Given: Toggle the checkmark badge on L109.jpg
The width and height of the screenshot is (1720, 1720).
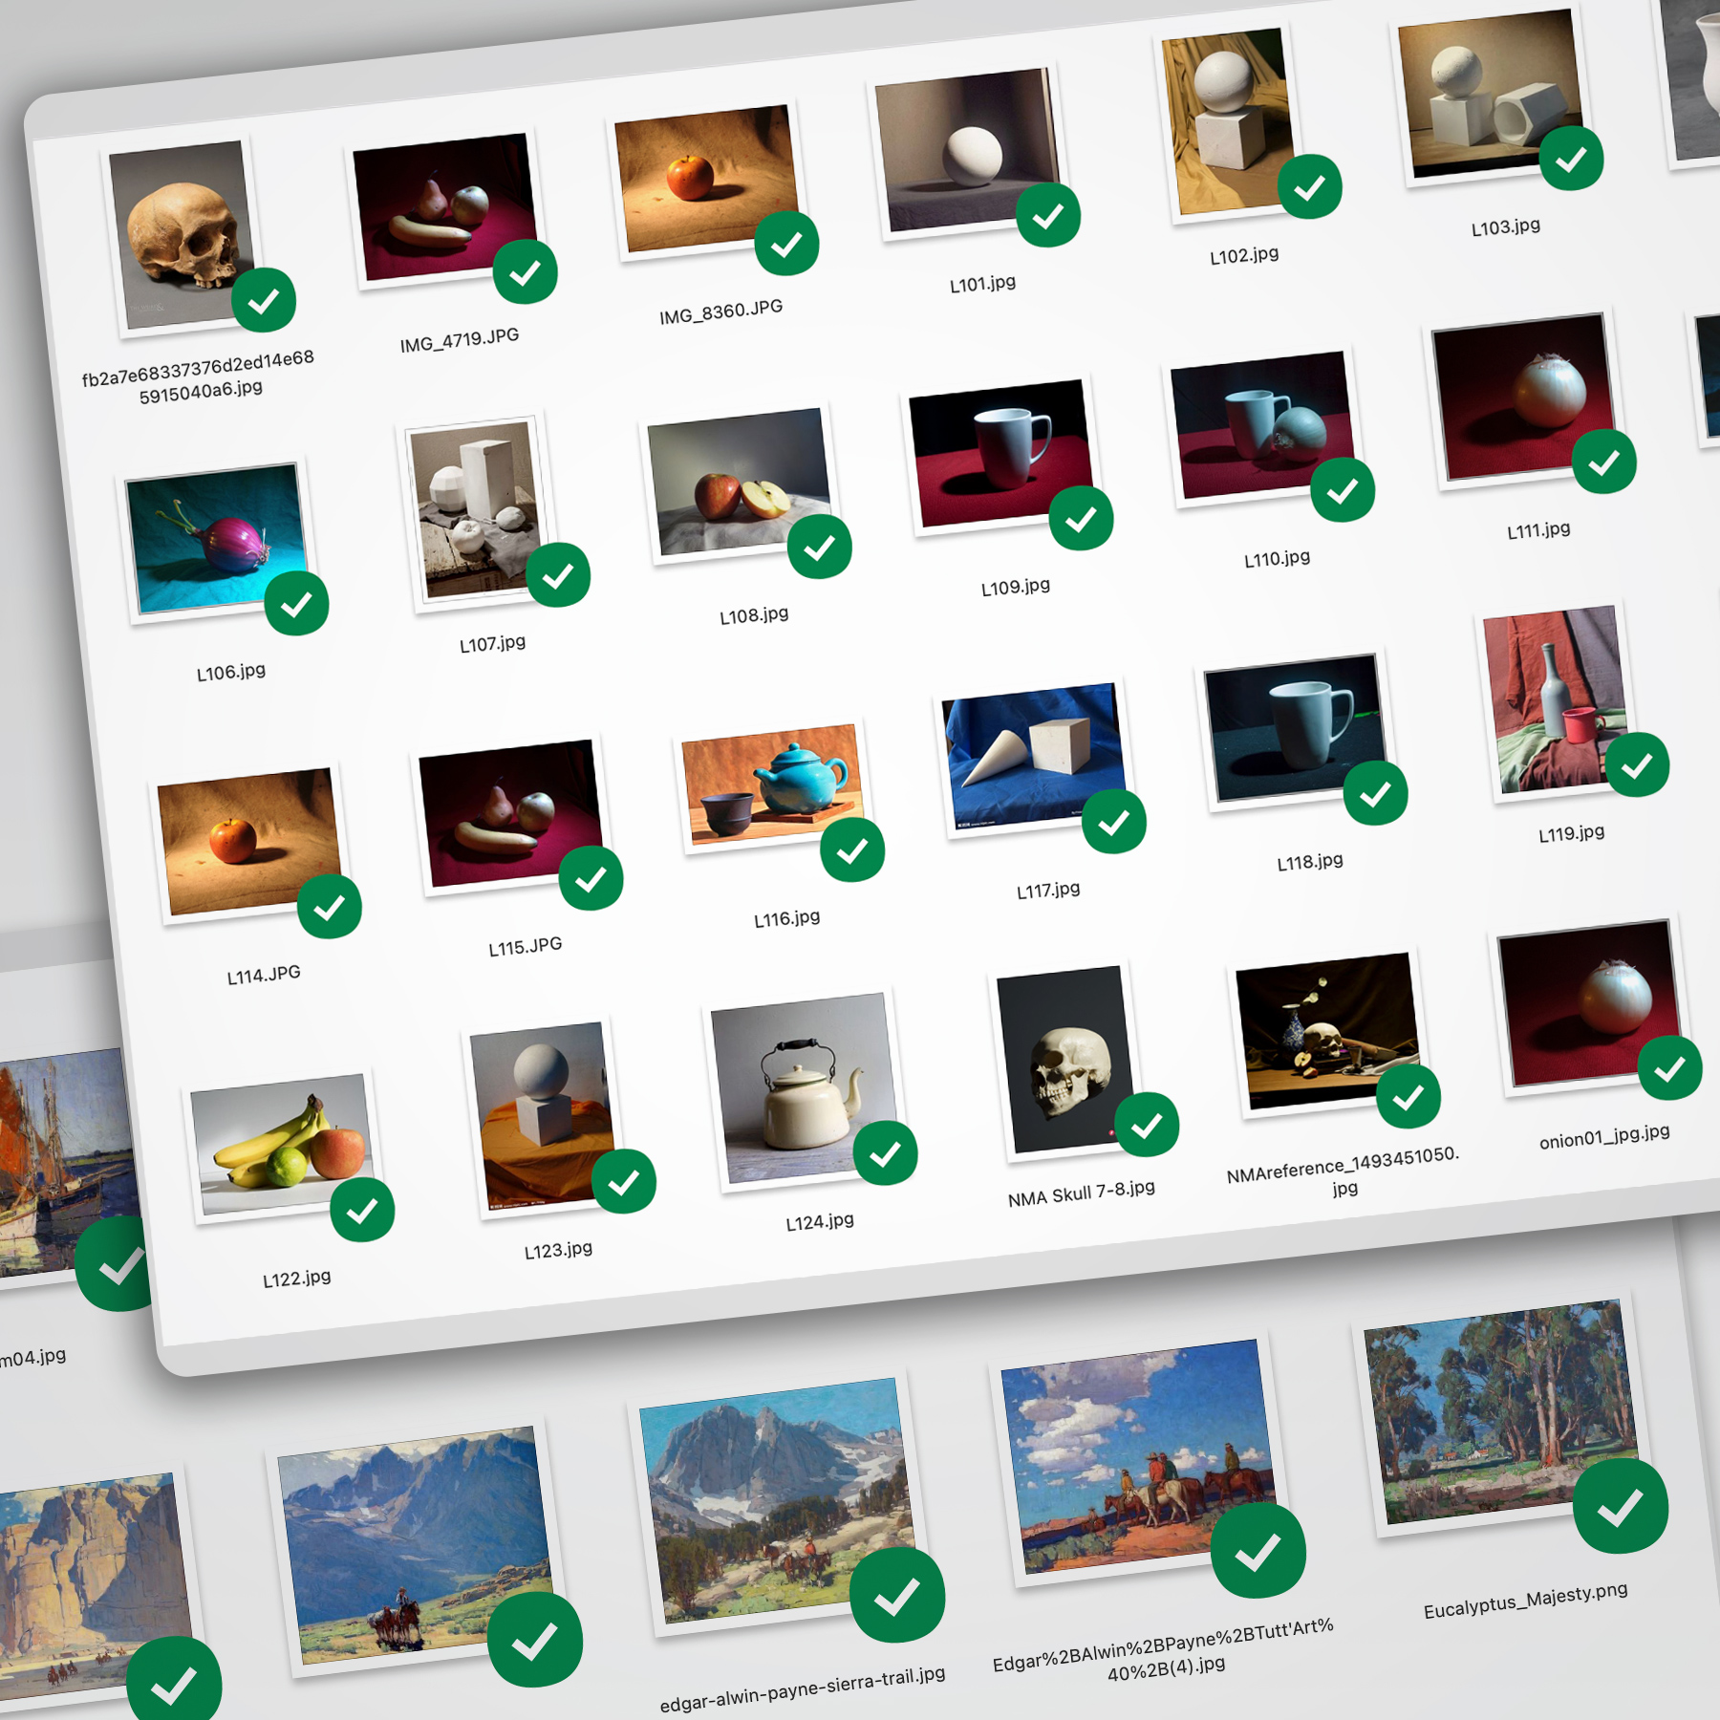Looking at the screenshot, I should click(x=1082, y=519).
